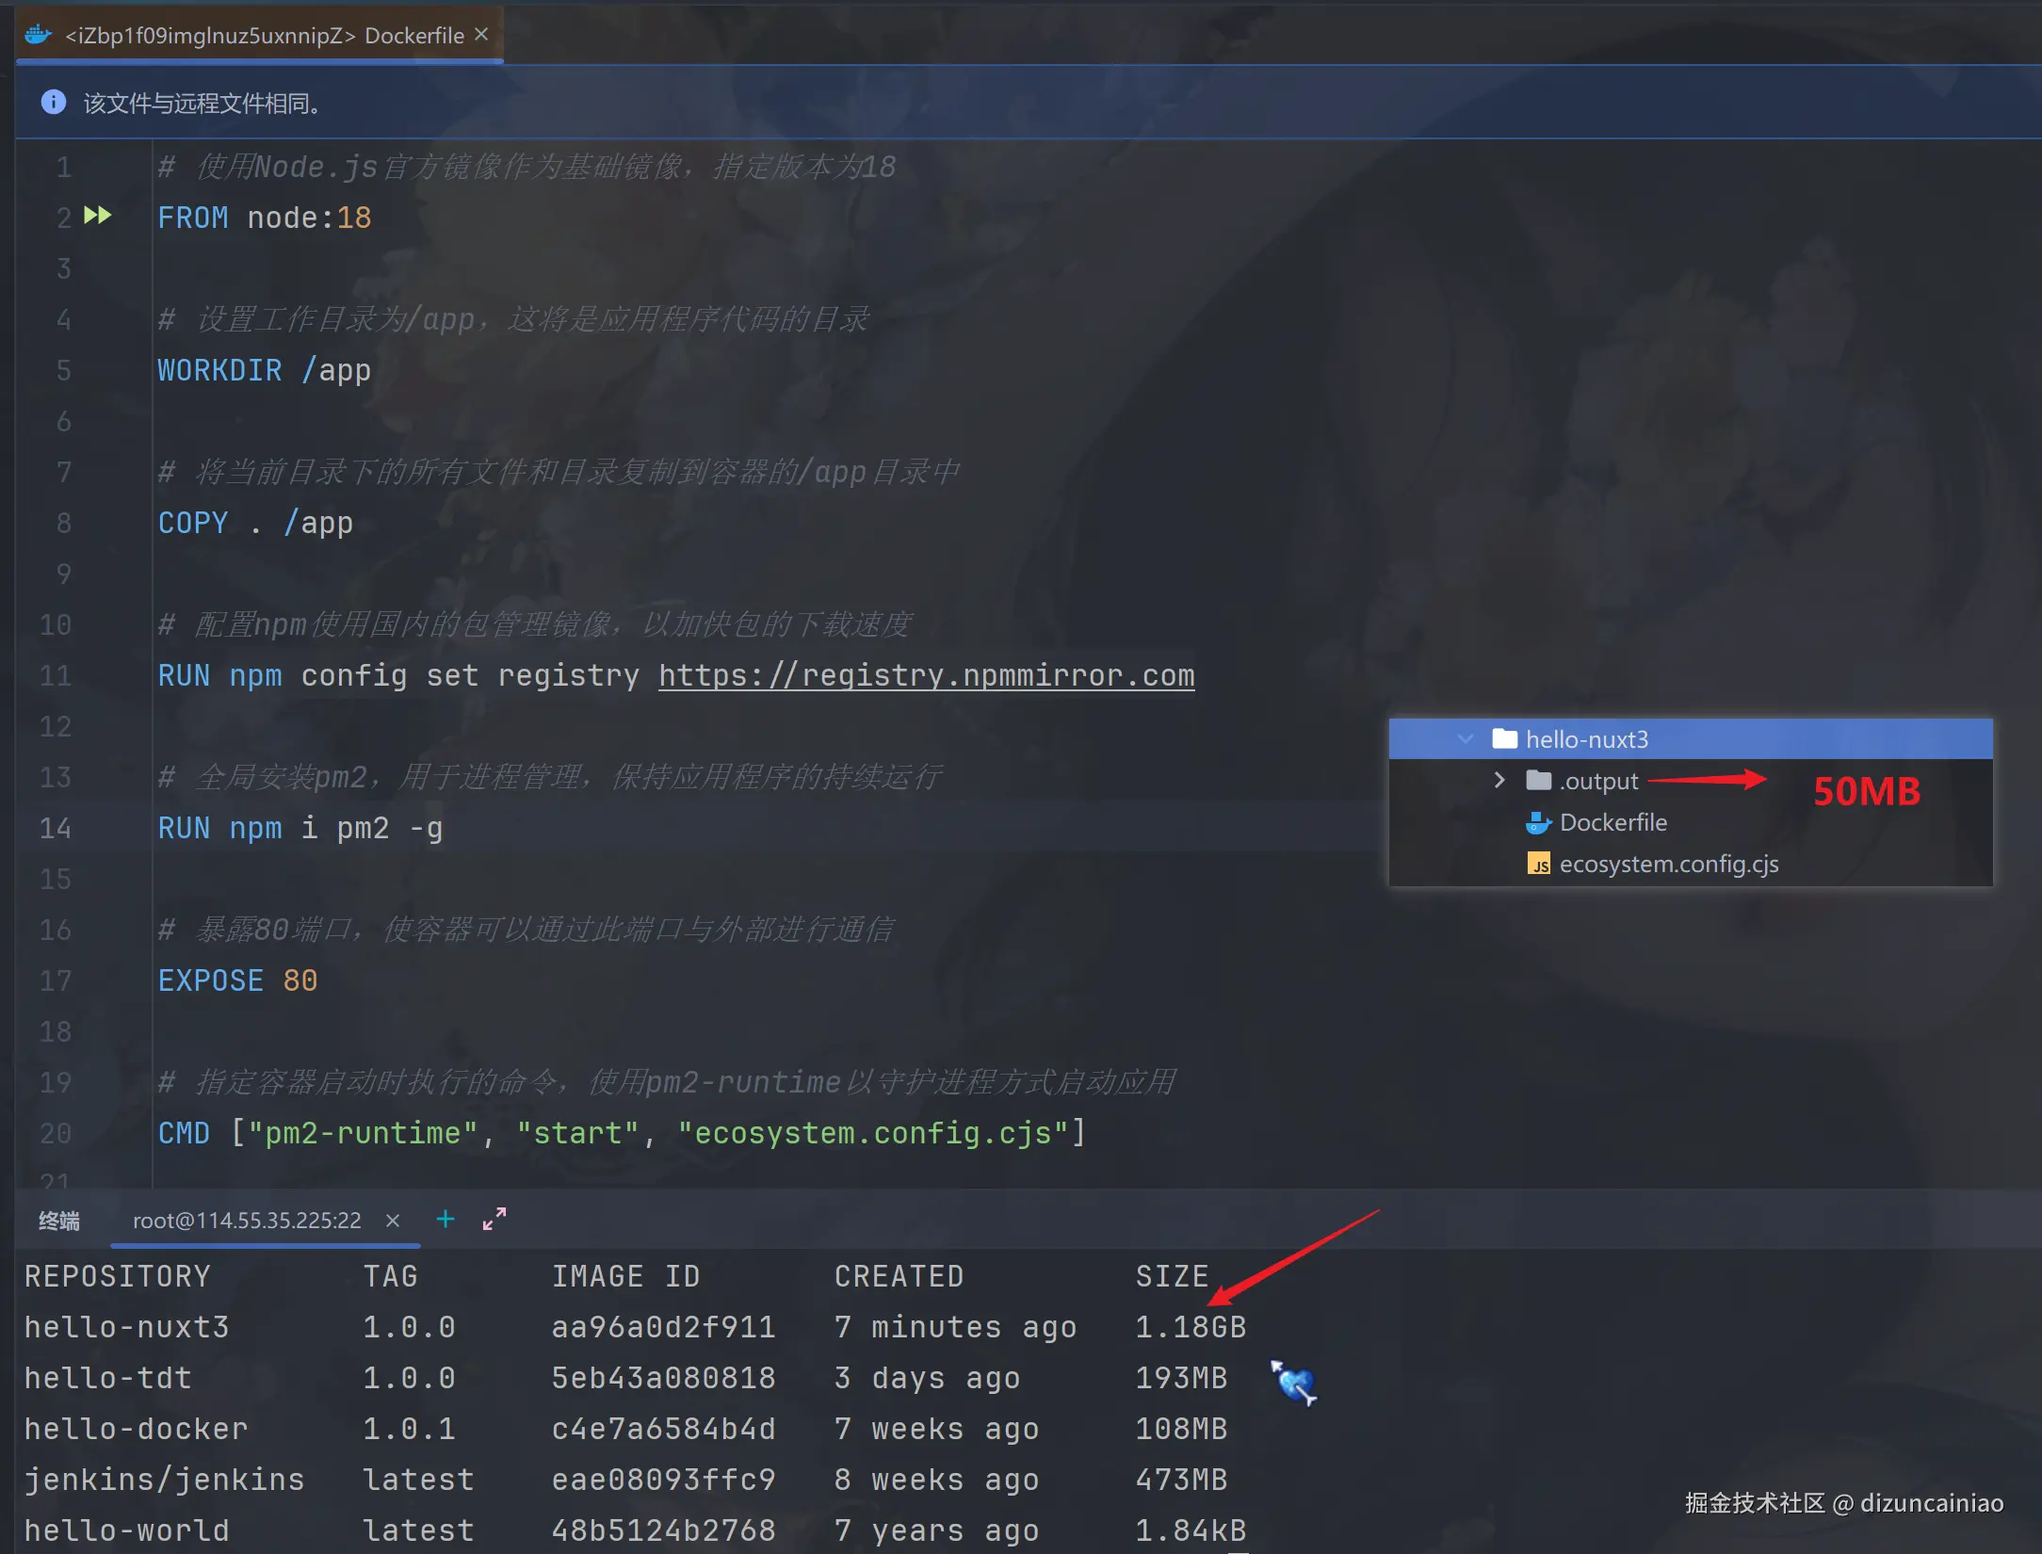Add a new terminal session
The image size is (2042, 1554).
click(446, 1220)
